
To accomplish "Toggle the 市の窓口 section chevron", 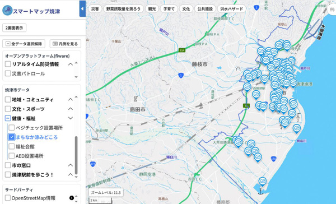I will point(71,165).
